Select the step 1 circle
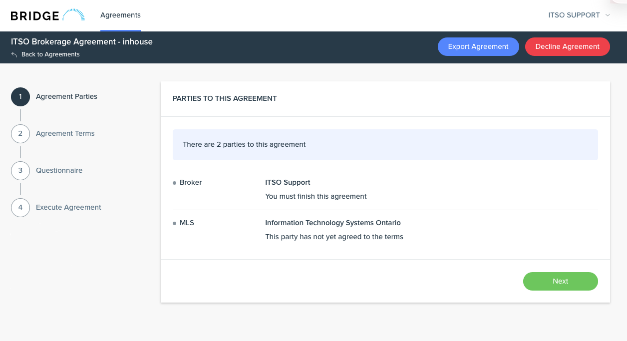The height and width of the screenshot is (341, 627). pos(20,97)
